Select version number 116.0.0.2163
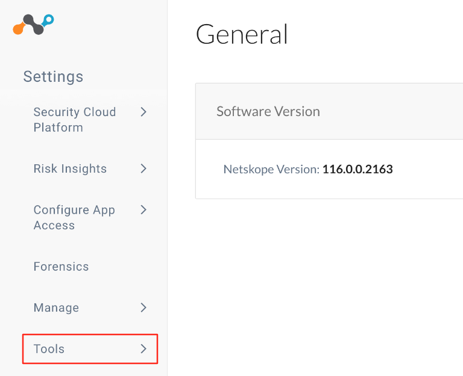This screenshot has height=376, width=463. point(357,169)
